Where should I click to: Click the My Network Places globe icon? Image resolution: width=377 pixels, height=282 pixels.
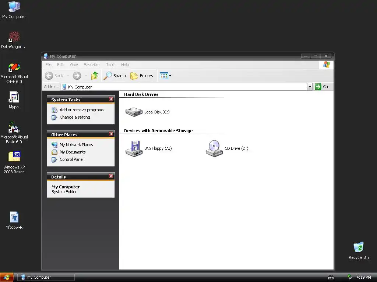tap(54, 145)
